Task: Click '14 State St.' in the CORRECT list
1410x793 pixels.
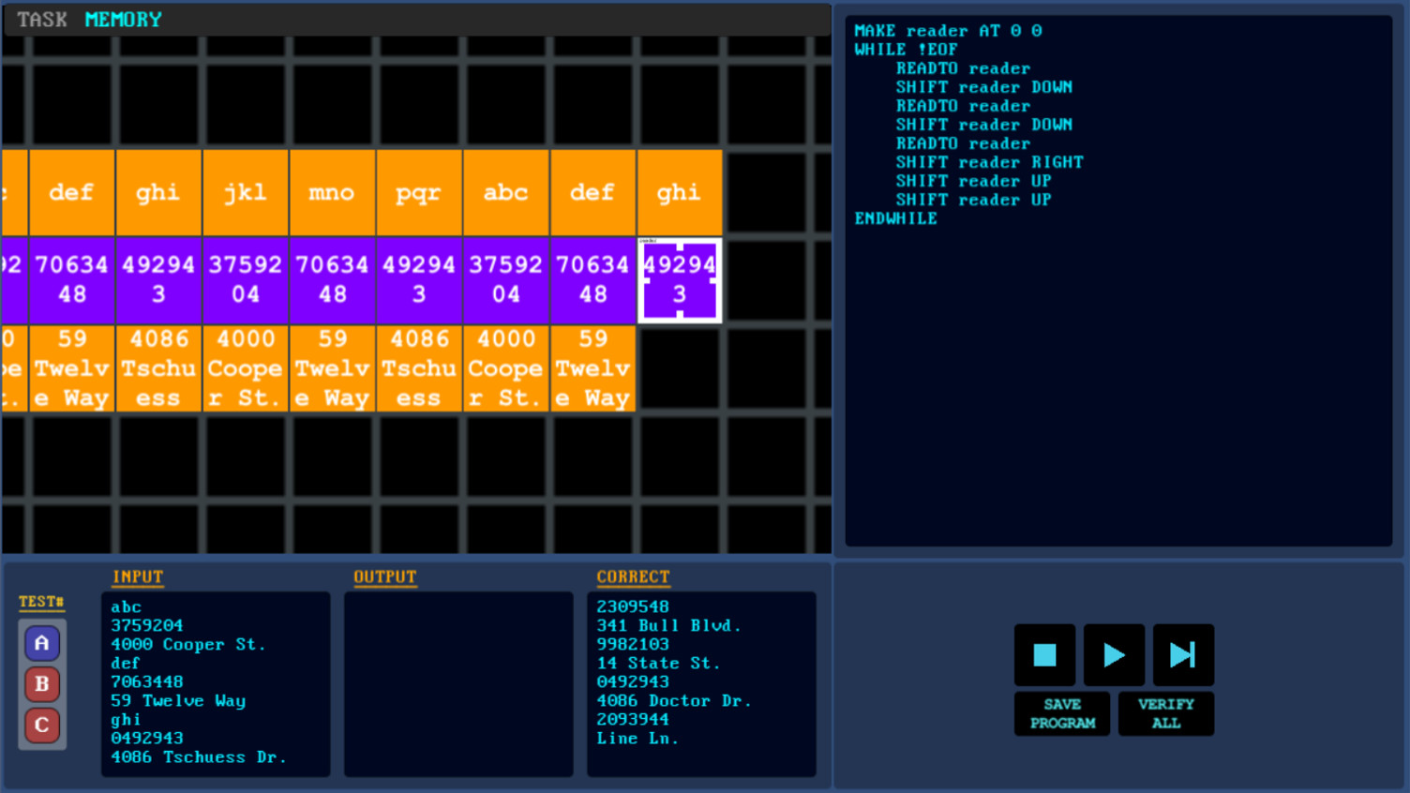Action: pyautogui.click(x=659, y=664)
